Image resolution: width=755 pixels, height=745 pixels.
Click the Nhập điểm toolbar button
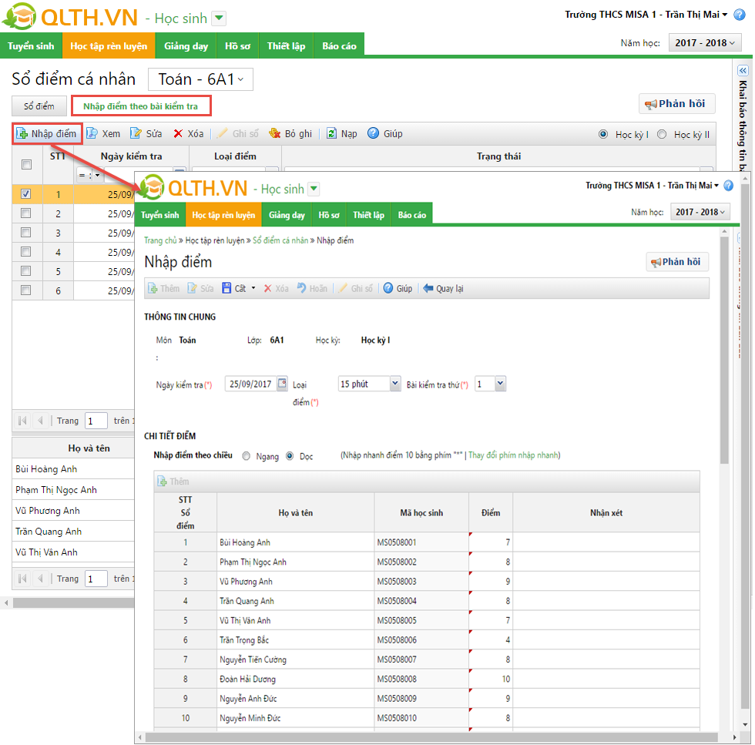point(47,133)
